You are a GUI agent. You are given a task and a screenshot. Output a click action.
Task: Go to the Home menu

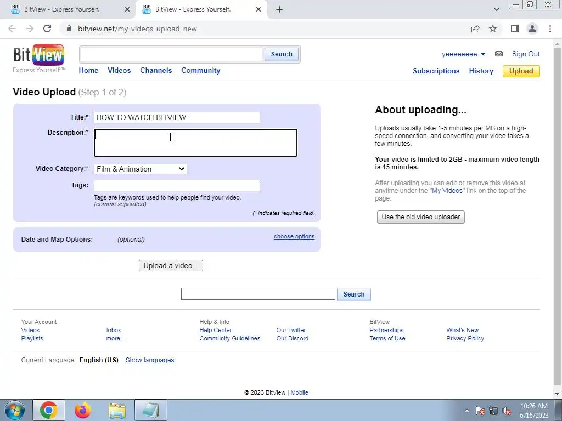coord(88,71)
